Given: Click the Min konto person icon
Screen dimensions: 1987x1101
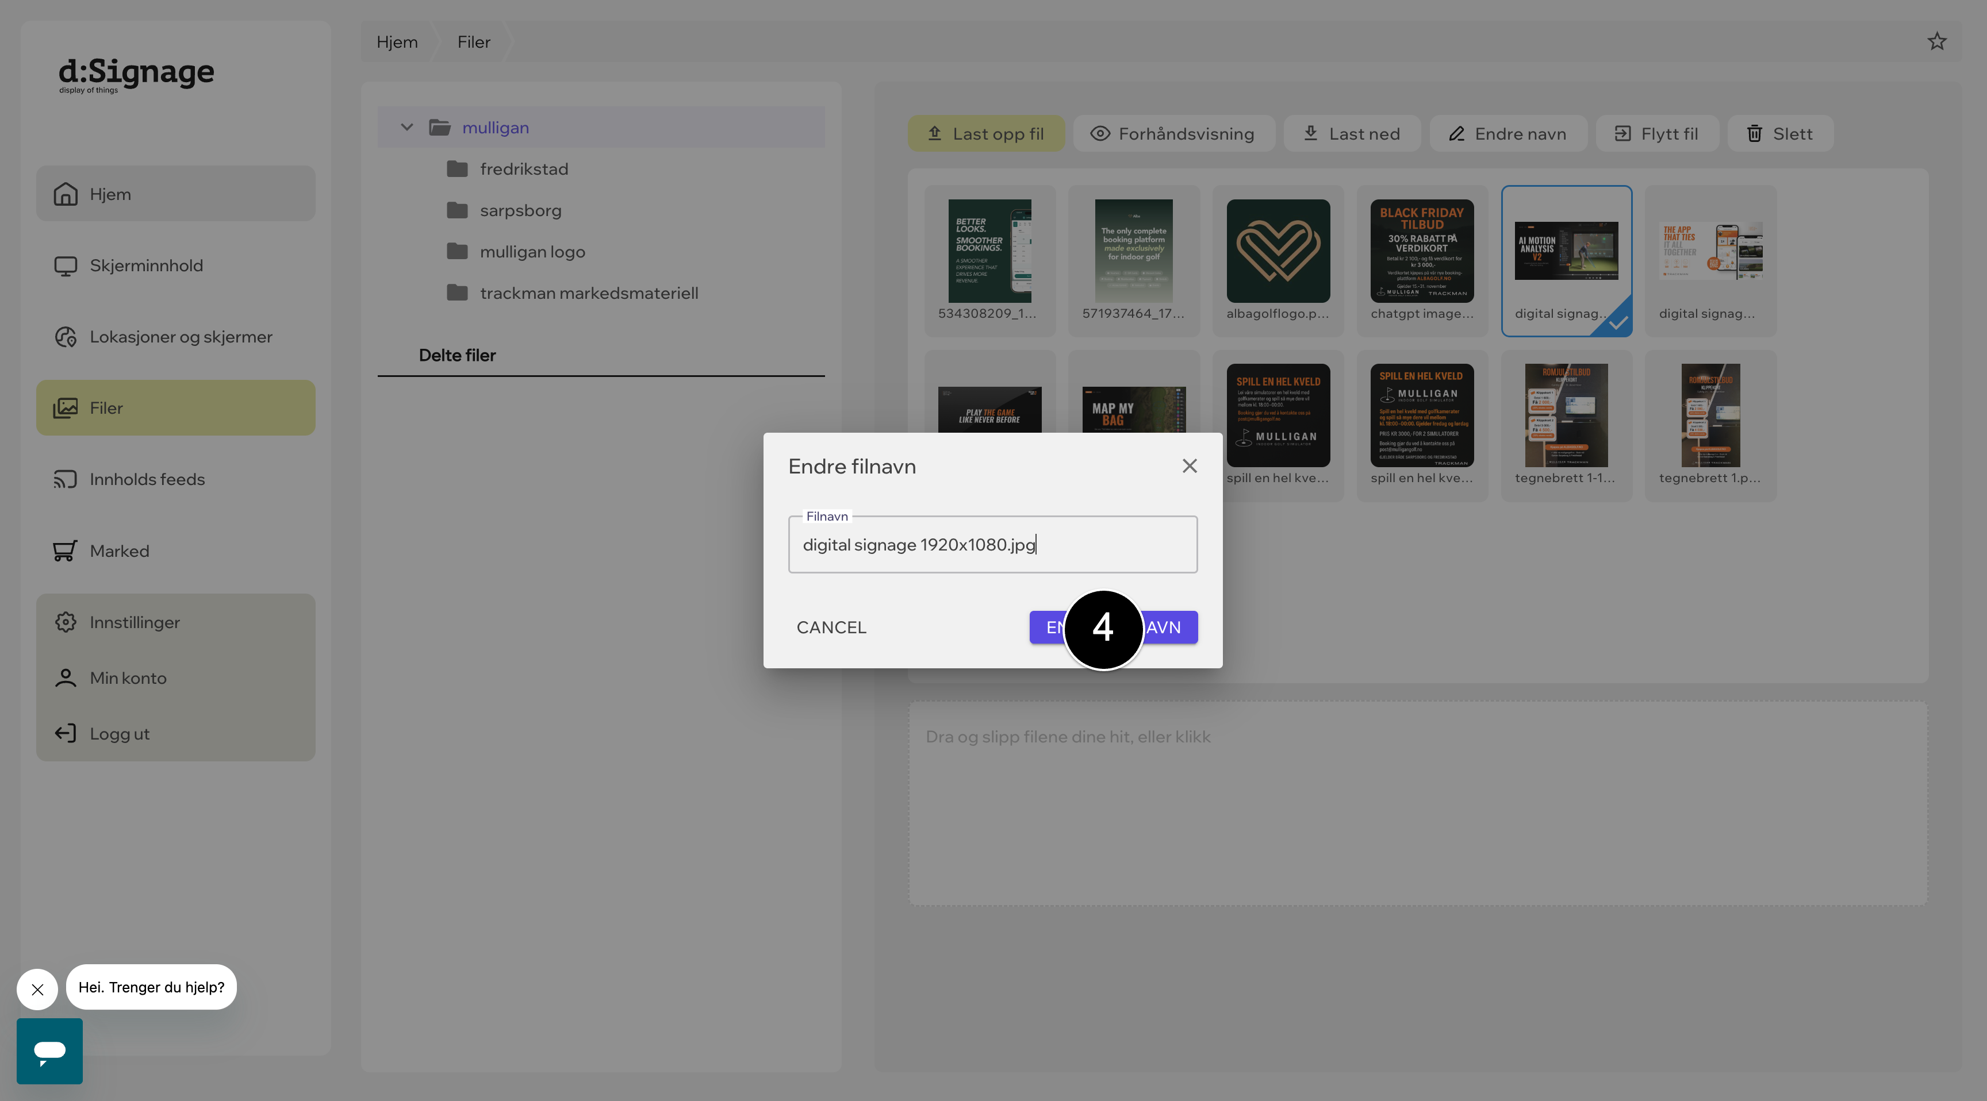Looking at the screenshot, I should [x=66, y=677].
